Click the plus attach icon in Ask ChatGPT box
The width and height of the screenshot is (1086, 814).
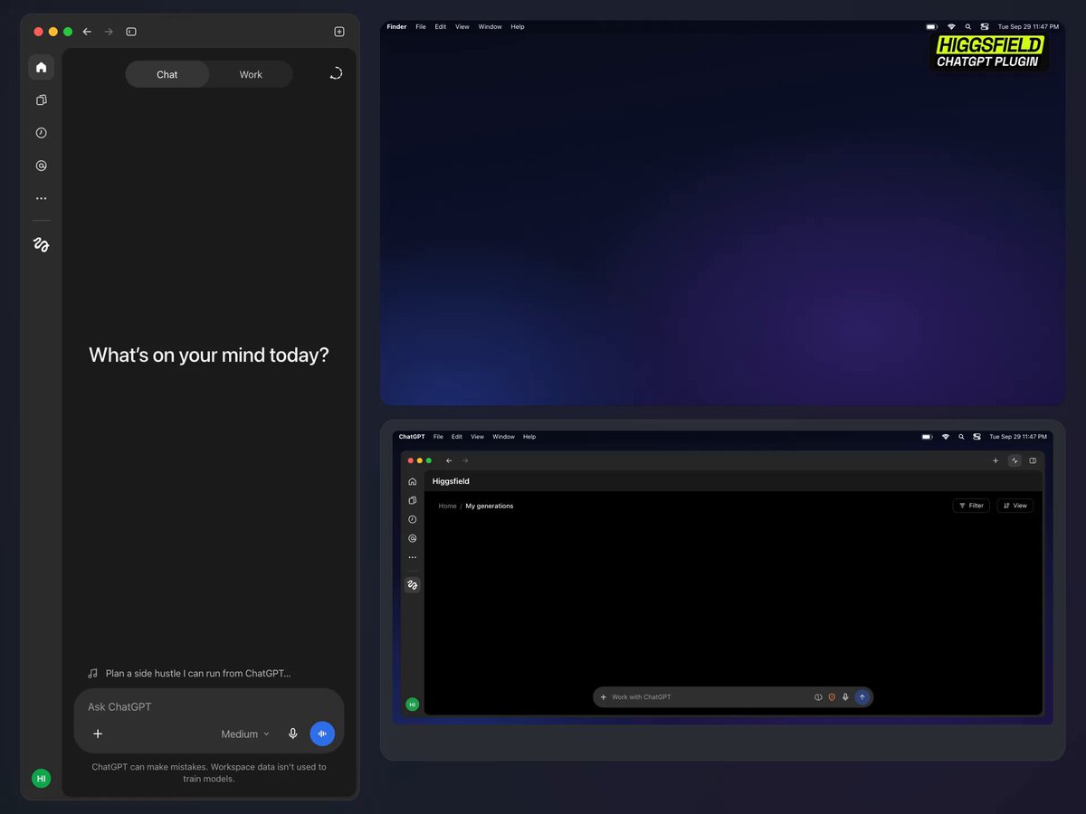coord(98,734)
